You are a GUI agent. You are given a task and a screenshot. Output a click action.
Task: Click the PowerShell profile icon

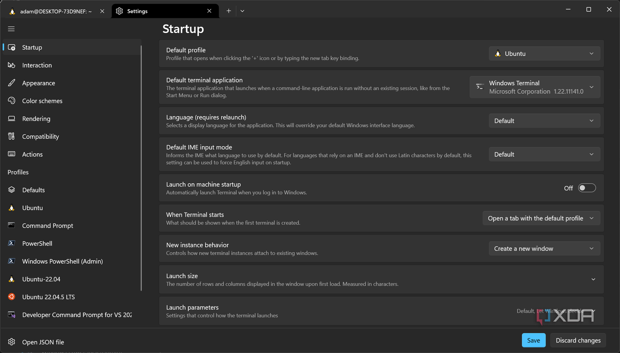tap(12, 243)
